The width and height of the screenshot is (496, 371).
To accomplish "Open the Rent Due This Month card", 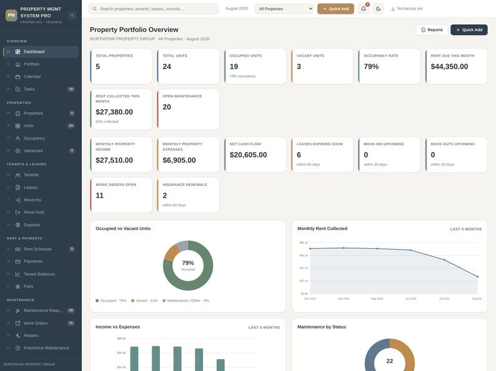I will coord(456,66).
